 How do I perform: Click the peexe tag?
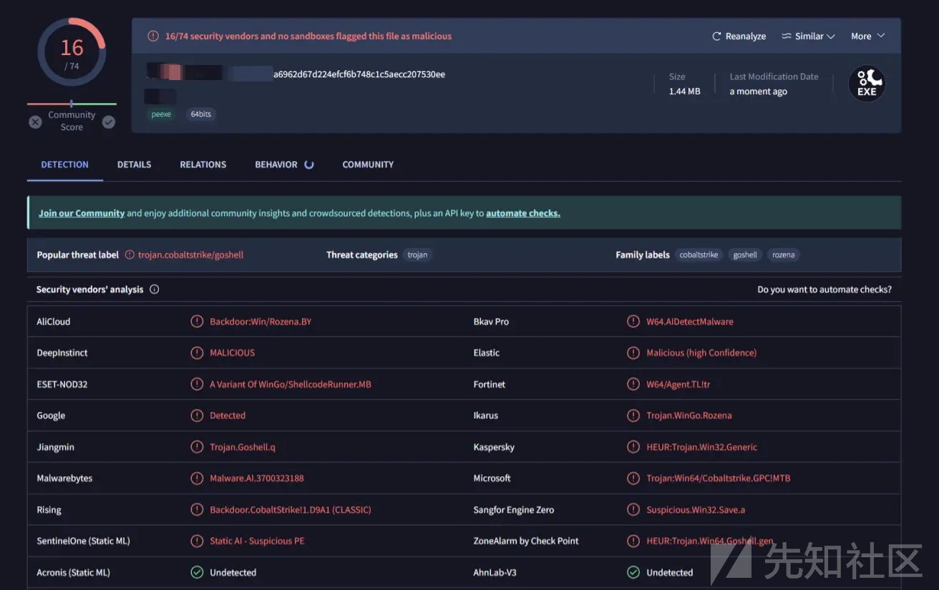click(x=162, y=114)
